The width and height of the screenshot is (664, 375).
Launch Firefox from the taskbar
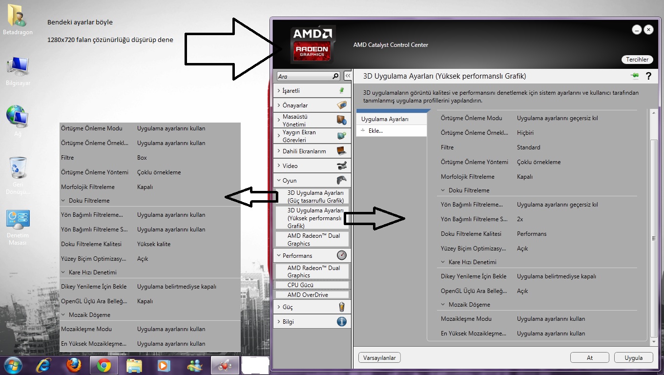pyautogui.click(x=74, y=365)
